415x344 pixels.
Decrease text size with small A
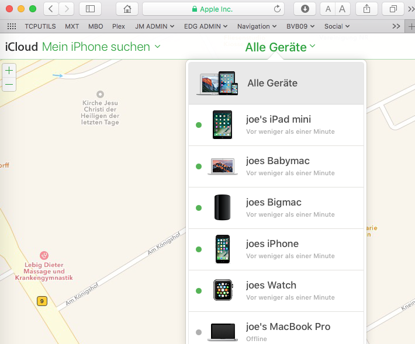328,9
